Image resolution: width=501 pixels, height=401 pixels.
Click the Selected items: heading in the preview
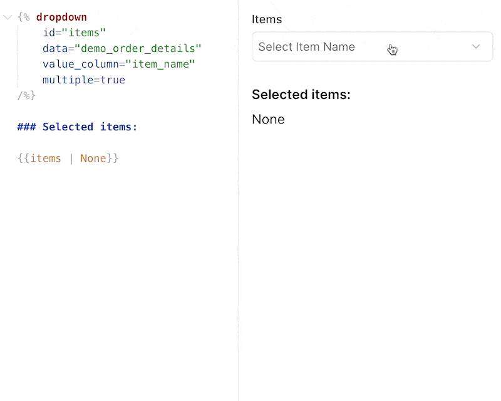click(301, 95)
